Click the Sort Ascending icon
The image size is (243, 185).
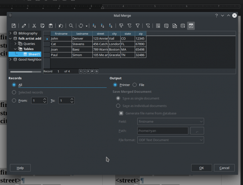103,26
